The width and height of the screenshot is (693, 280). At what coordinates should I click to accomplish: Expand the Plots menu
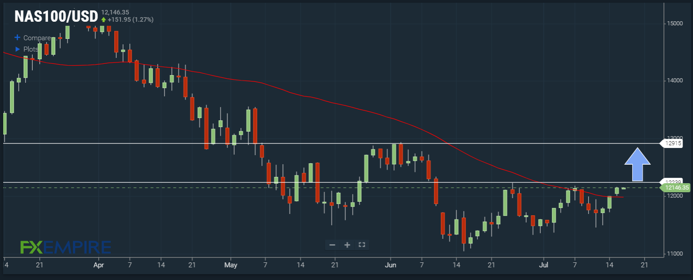31,49
